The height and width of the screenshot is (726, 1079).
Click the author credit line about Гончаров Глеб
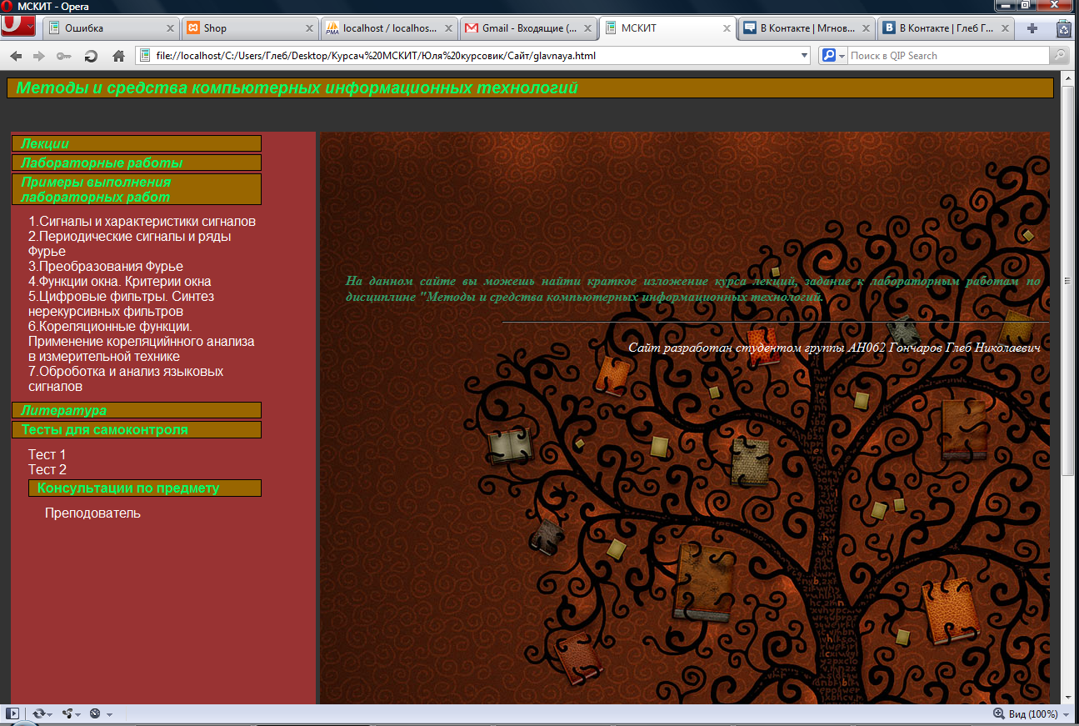click(x=834, y=348)
